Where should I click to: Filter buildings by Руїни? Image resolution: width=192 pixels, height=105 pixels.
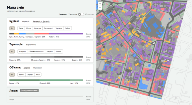click(21, 28)
